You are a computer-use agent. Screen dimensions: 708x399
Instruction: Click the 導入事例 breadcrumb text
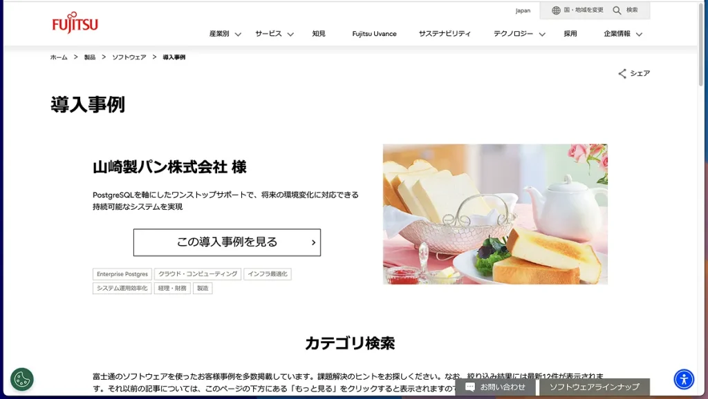coord(174,57)
